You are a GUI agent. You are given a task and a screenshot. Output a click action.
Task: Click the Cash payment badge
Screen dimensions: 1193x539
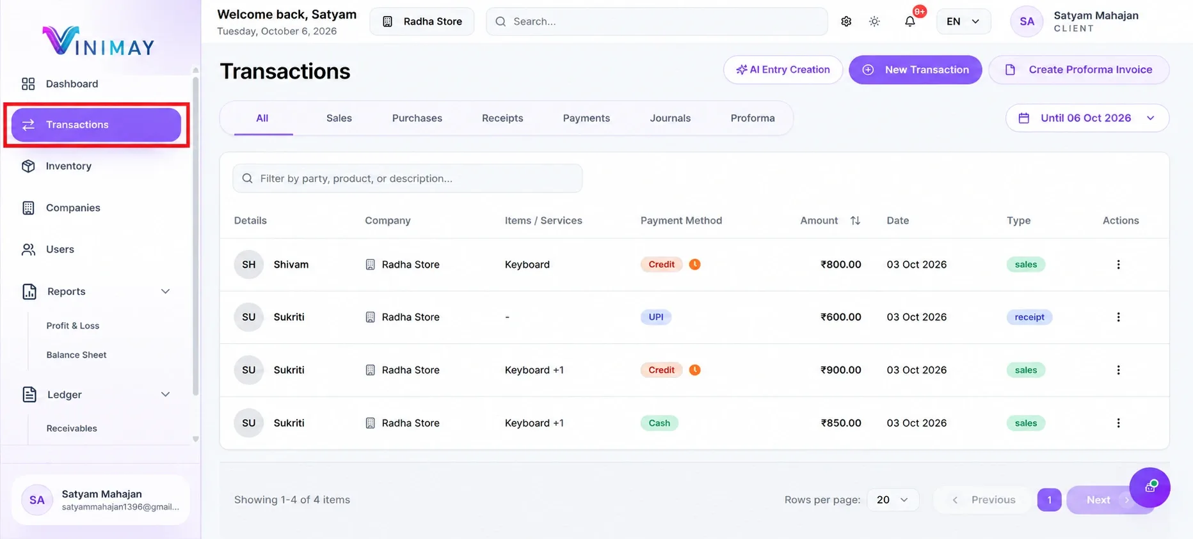659,423
